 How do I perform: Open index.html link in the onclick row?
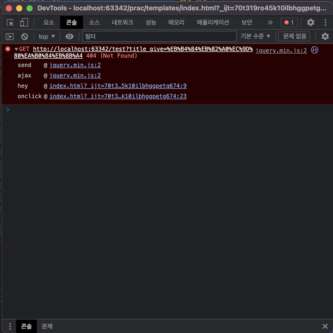pyautogui.click(x=118, y=96)
